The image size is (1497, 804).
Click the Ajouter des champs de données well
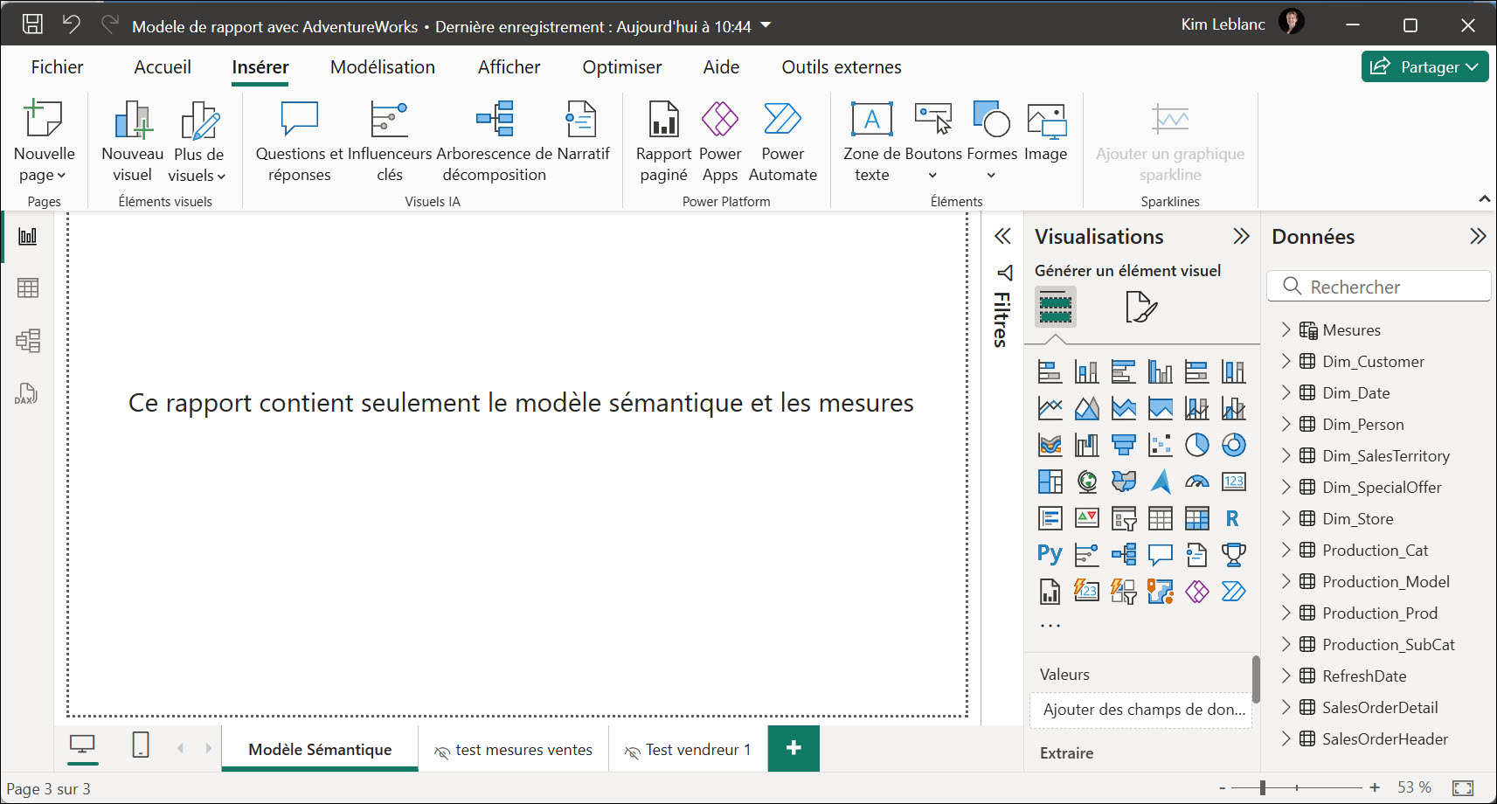[1141, 710]
